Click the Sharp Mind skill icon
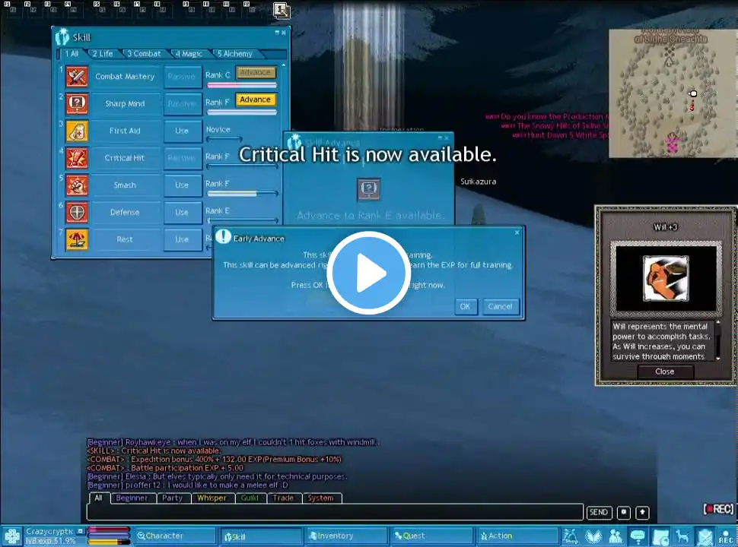 (x=77, y=104)
